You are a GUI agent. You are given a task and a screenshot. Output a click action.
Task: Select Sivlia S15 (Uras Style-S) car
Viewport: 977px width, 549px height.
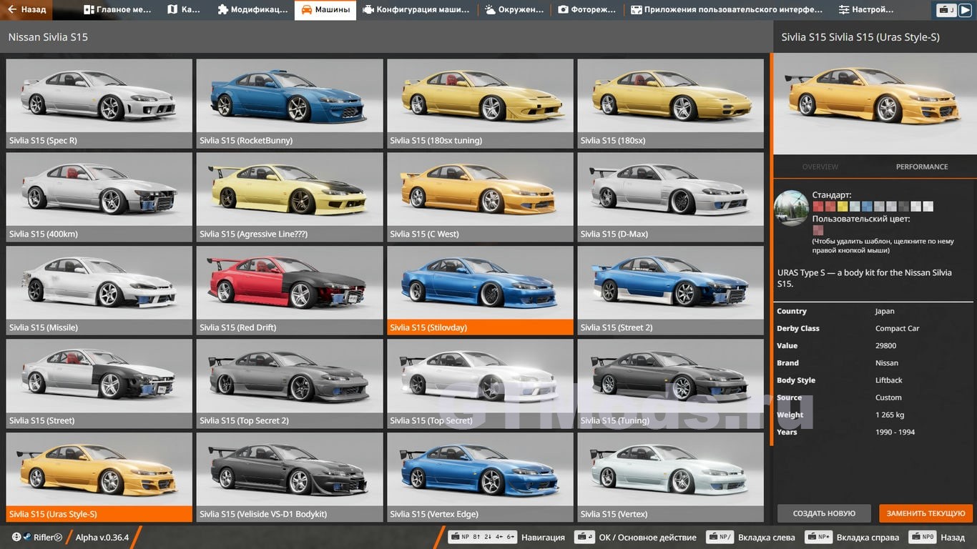(99, 477)
